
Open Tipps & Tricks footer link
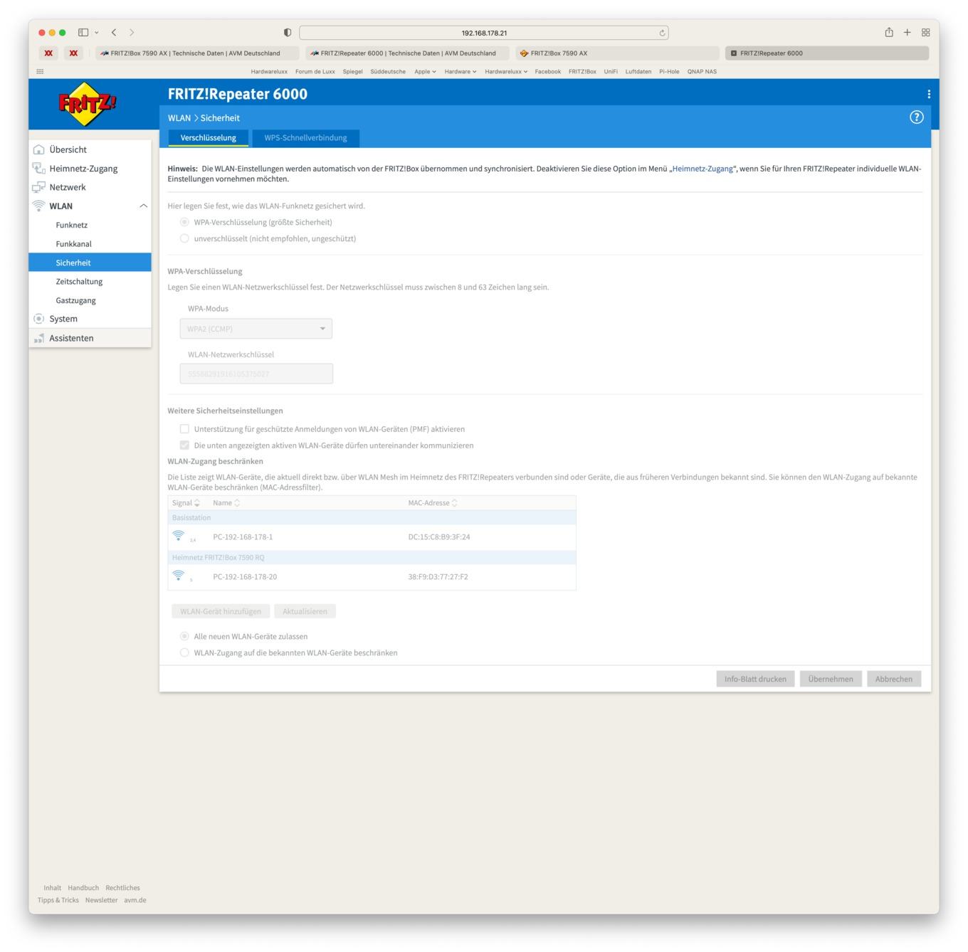(x=58, y=900)
